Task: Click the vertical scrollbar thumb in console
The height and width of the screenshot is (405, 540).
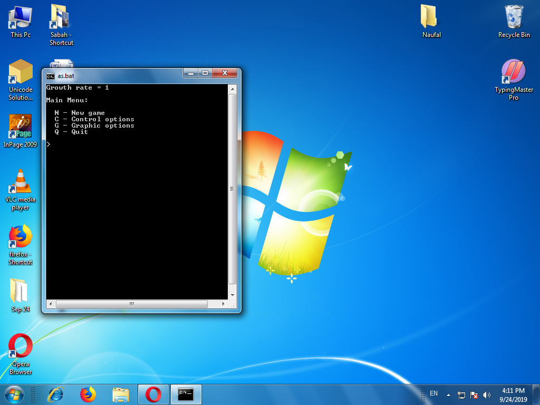Action: (233, 189)
